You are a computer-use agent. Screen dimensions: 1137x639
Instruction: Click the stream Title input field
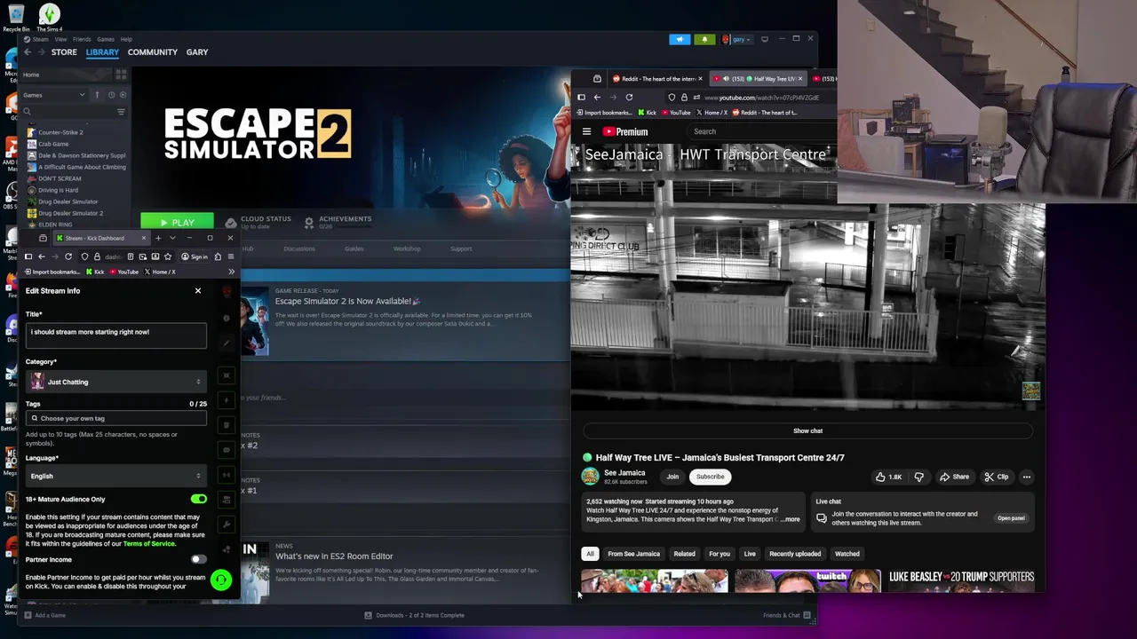pos(116,334)
